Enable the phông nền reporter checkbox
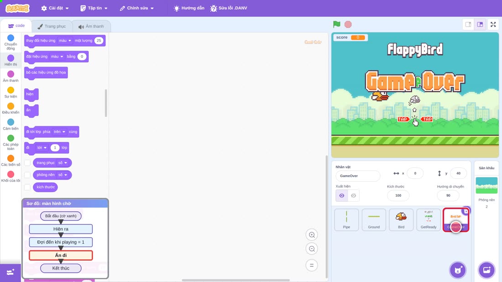 pyautogui.click(x=27, y=175)
